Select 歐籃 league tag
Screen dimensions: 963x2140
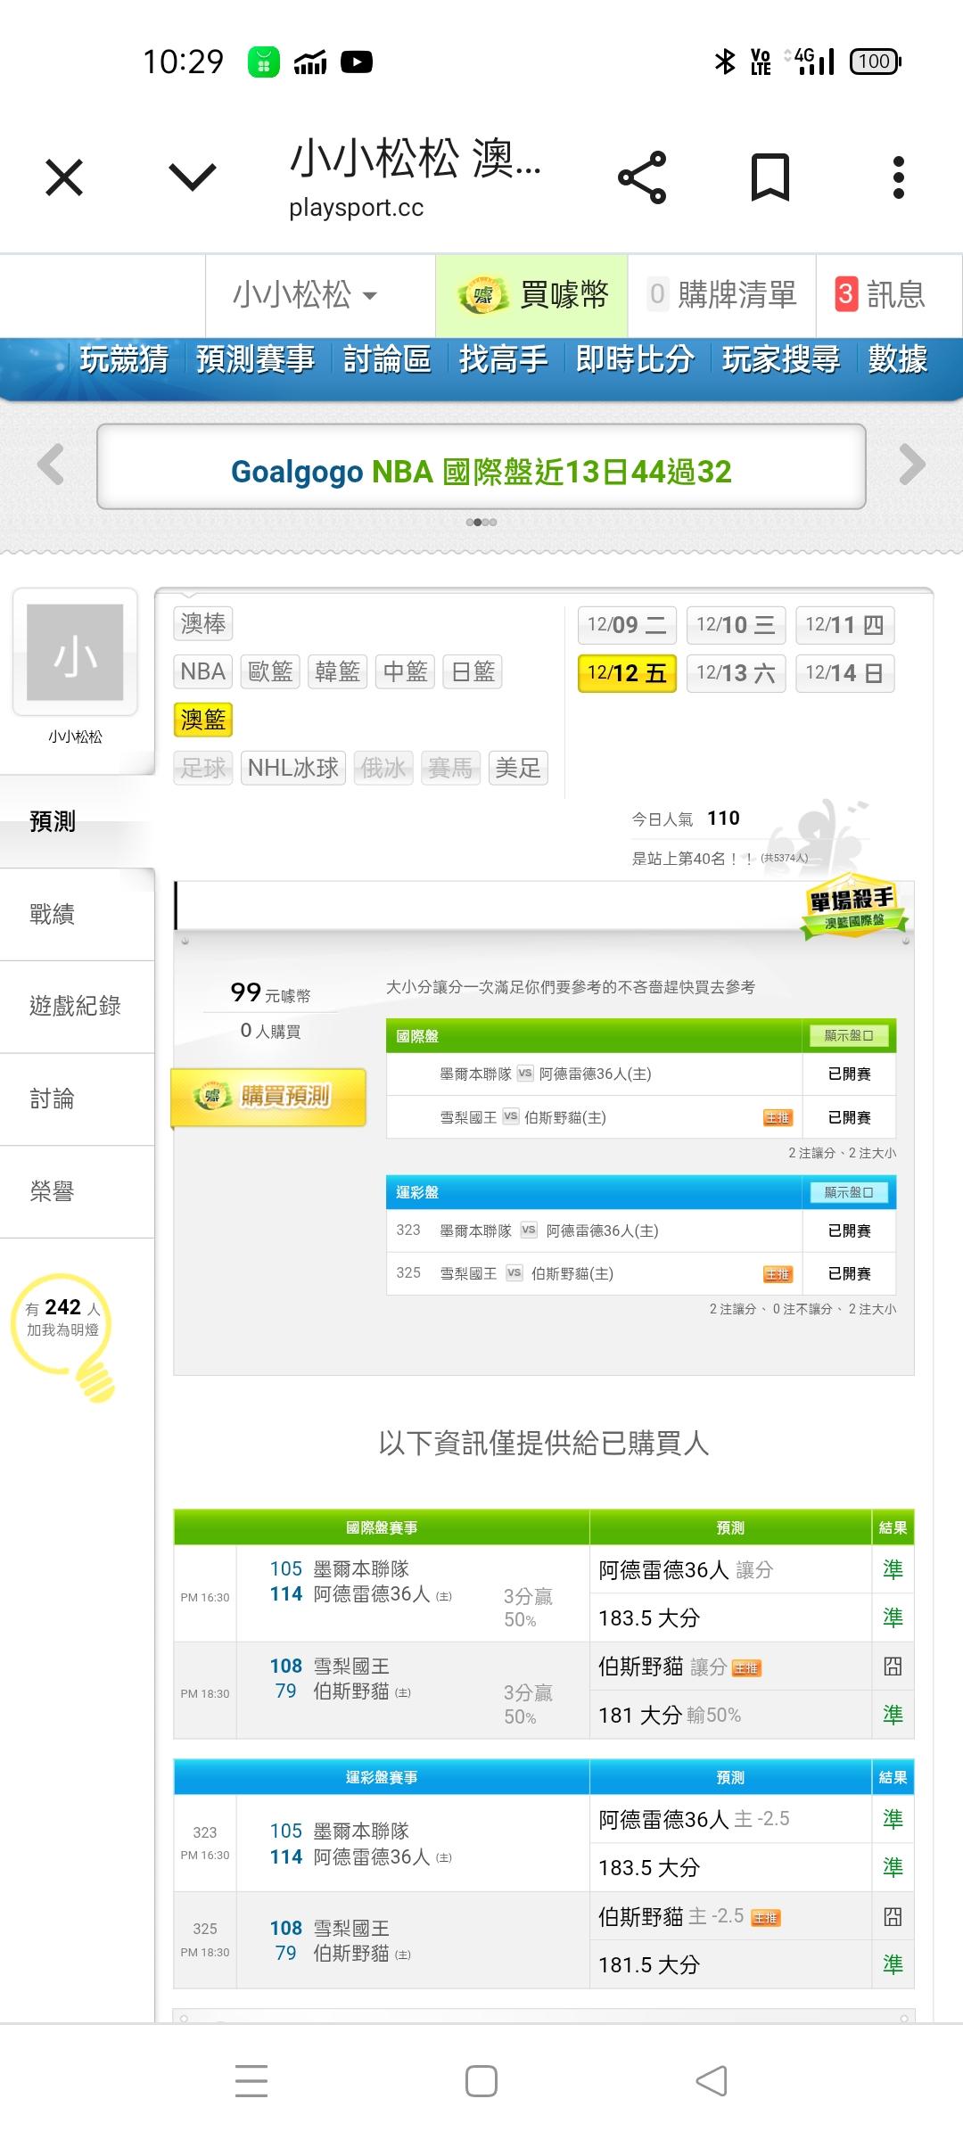pos(270,671)
